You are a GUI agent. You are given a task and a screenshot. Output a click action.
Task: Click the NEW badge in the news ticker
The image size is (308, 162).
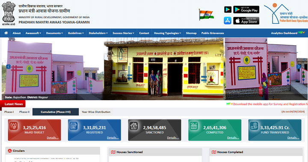pyautogui.click(x=229, y=104)
